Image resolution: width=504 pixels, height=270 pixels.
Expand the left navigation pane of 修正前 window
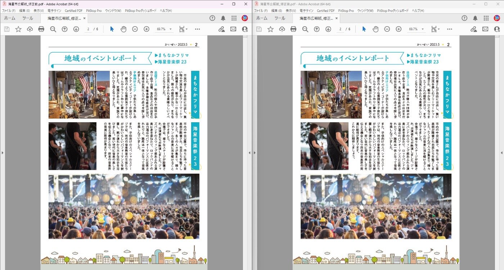coord(3,153)
